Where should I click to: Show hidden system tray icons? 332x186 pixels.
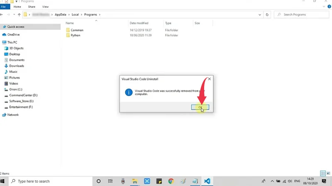[272, 181]
